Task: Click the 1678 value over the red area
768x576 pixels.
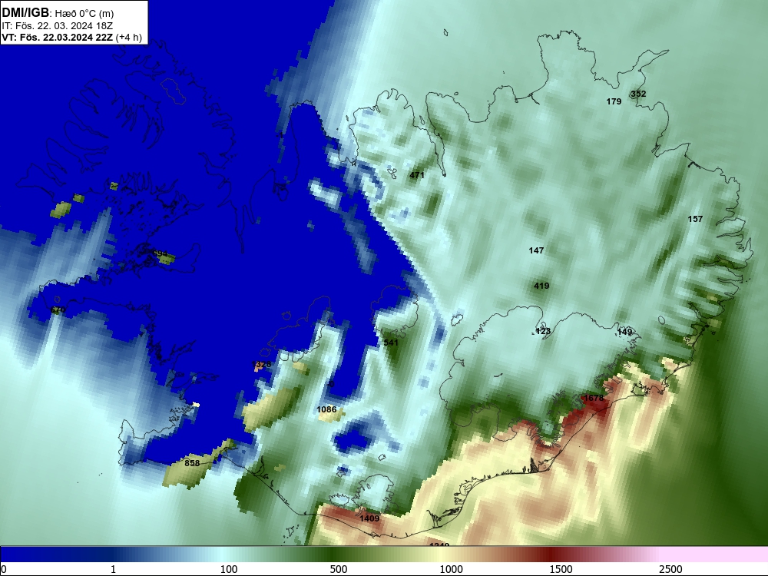Action: click(594, 398)
